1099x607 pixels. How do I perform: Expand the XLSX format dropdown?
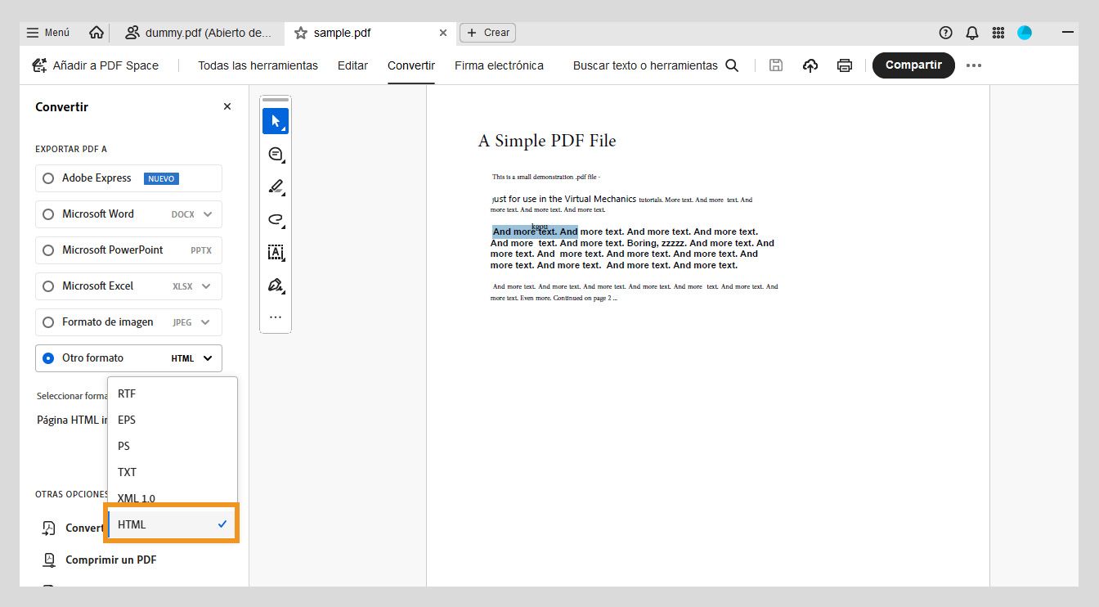point(206,286)
